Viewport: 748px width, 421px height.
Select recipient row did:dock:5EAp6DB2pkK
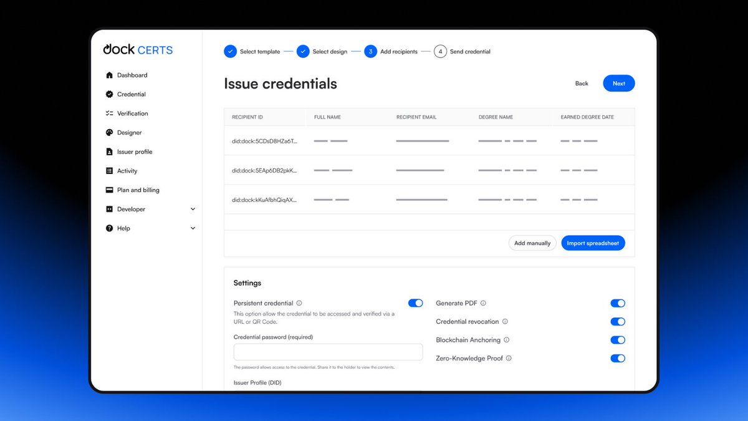(x=429, y=170)
